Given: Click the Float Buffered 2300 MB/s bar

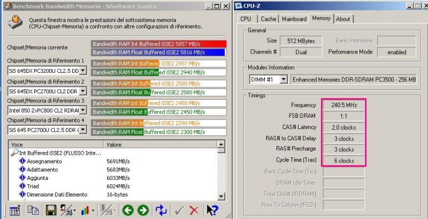Looking at the screenshot, I should coord(158,132).
